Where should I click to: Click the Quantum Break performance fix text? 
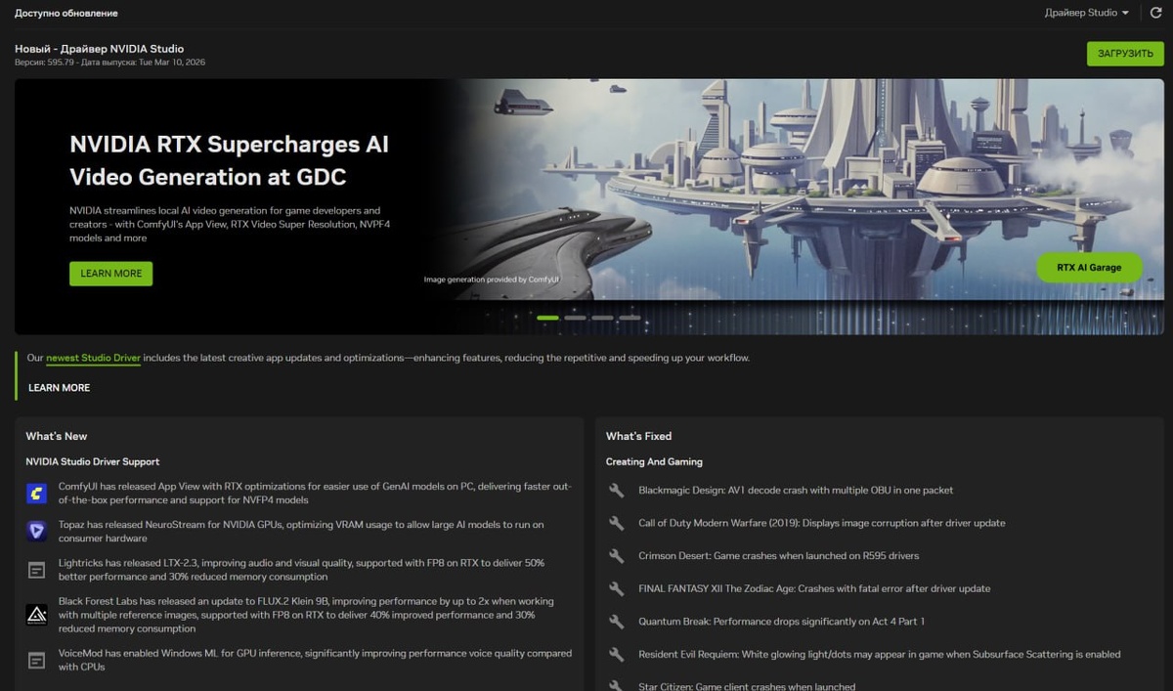(781, 622)
